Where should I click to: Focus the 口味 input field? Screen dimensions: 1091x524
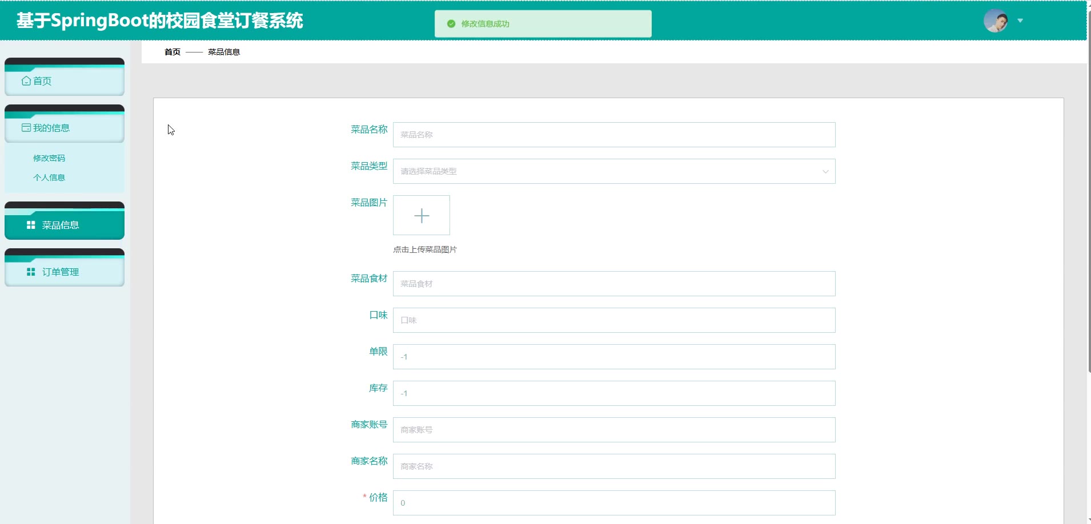coord(614,320)
